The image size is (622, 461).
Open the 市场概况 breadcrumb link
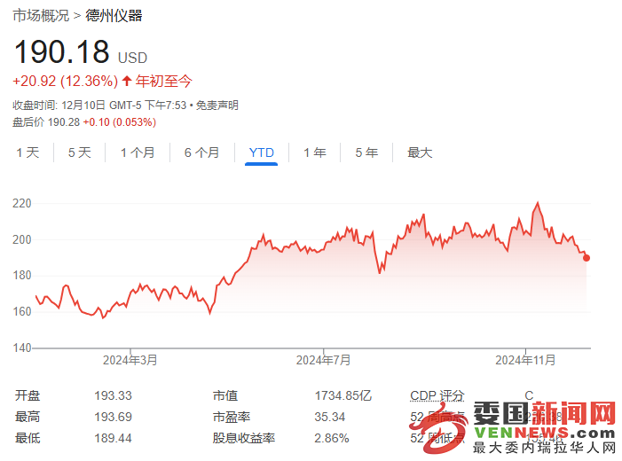tap(41, 16)
